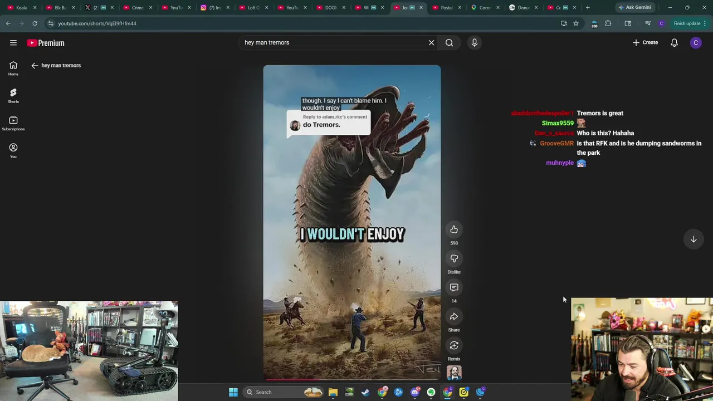Click the Windows taskbar Search box

[x=284, y=392]
